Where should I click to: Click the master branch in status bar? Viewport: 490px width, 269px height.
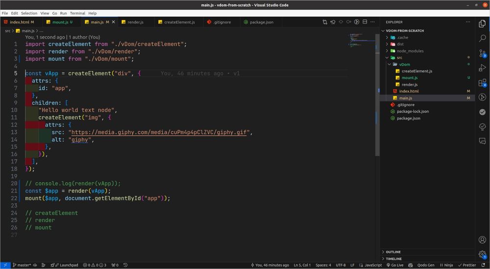pyautogui.click(x=22, y=265)
